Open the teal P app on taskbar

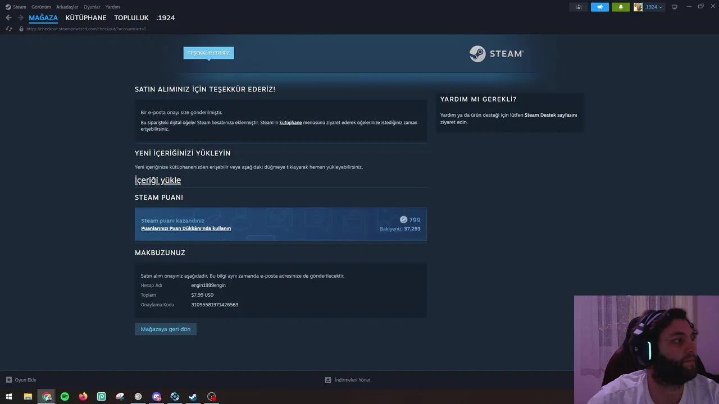(x=102, y=397)
